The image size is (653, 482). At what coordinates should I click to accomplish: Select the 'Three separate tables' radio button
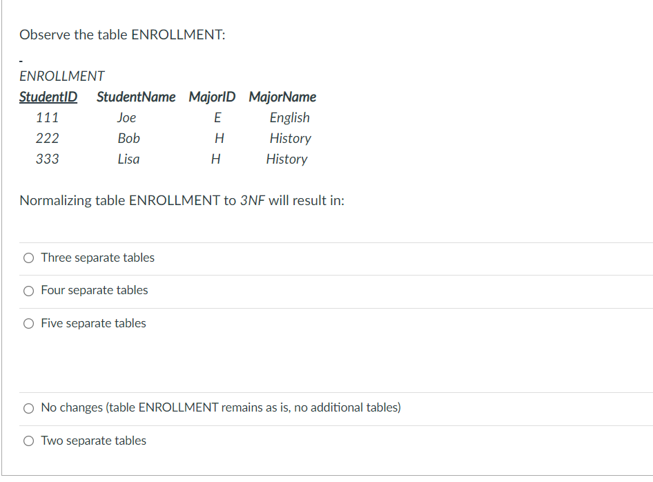28,258
